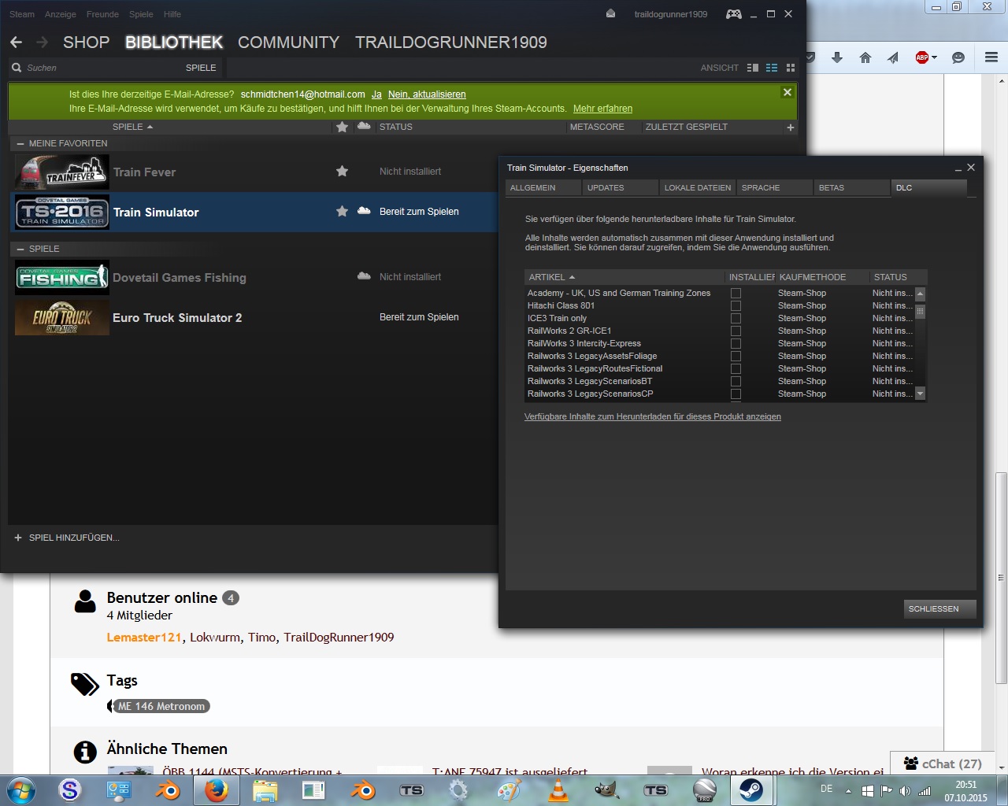This screenshot has height=806, width=1008.
Task: Open the COMMUNITY section
Action: click(289, 43)
